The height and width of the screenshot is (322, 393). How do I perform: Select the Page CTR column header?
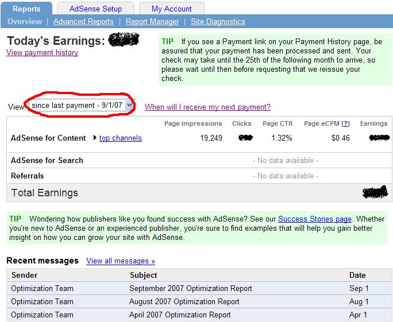[278, 123]
